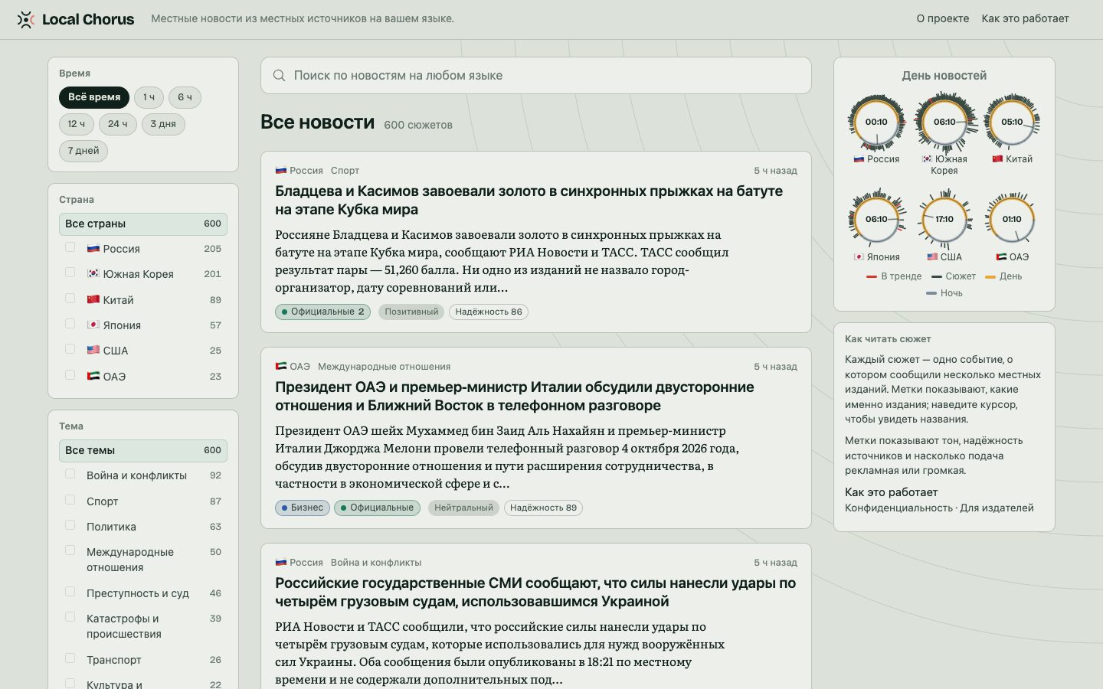Toggle the ОАЭ country checkbox

pyautogui.click(x=70, y=375)
